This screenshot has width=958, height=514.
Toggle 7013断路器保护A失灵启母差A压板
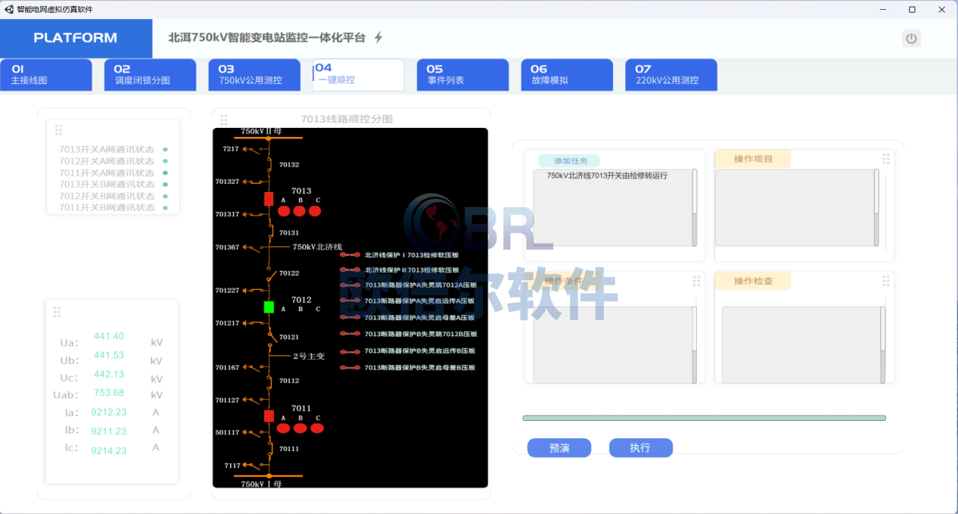[x=351, y=318]
